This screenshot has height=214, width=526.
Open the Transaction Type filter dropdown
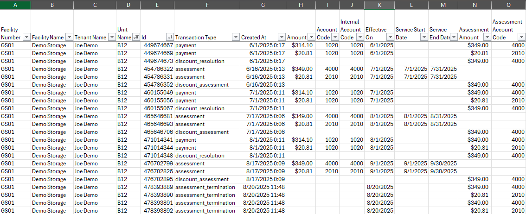236,38
